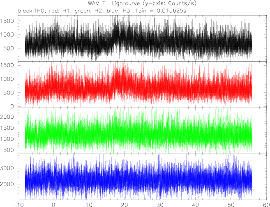Click the green TH2 lightcurve panel
The image size is (270, 207).
[x=142, y=131]
